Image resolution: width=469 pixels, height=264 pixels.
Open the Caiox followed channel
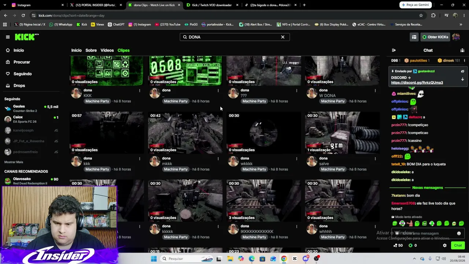32,119
